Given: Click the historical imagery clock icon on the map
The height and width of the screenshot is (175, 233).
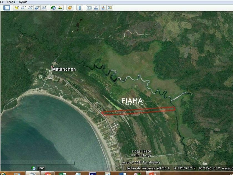Looking at the screenshot, I should click(34, 168).
